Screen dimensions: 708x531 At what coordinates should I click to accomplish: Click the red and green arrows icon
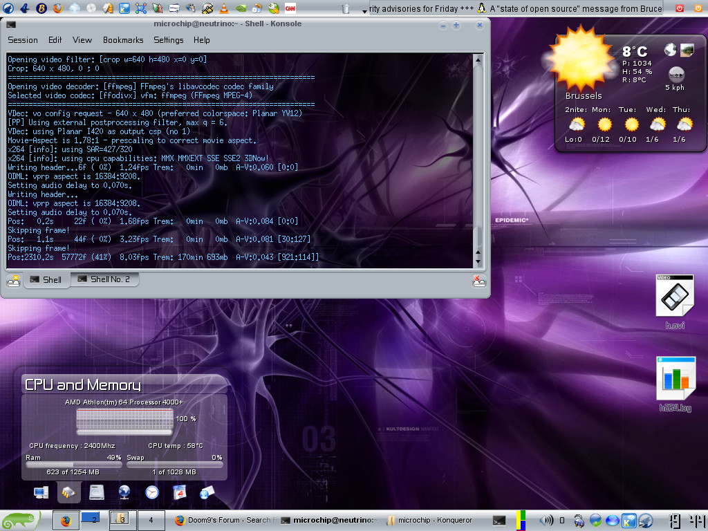(157, 8)
